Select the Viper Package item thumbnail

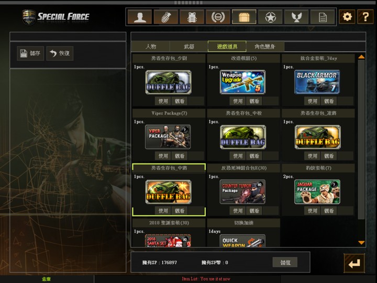[x=168, y=136]
